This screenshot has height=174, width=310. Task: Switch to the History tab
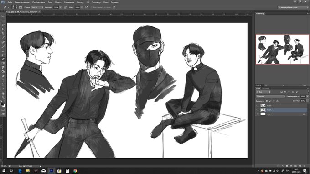coord(266,89)
